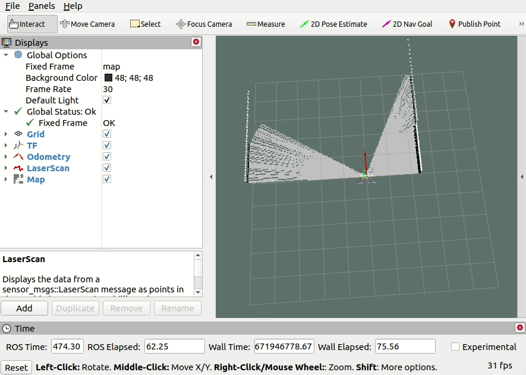Enable the Experimental checkbox
The height and width of the screenshot is (375, 526).
pos(455,346)
